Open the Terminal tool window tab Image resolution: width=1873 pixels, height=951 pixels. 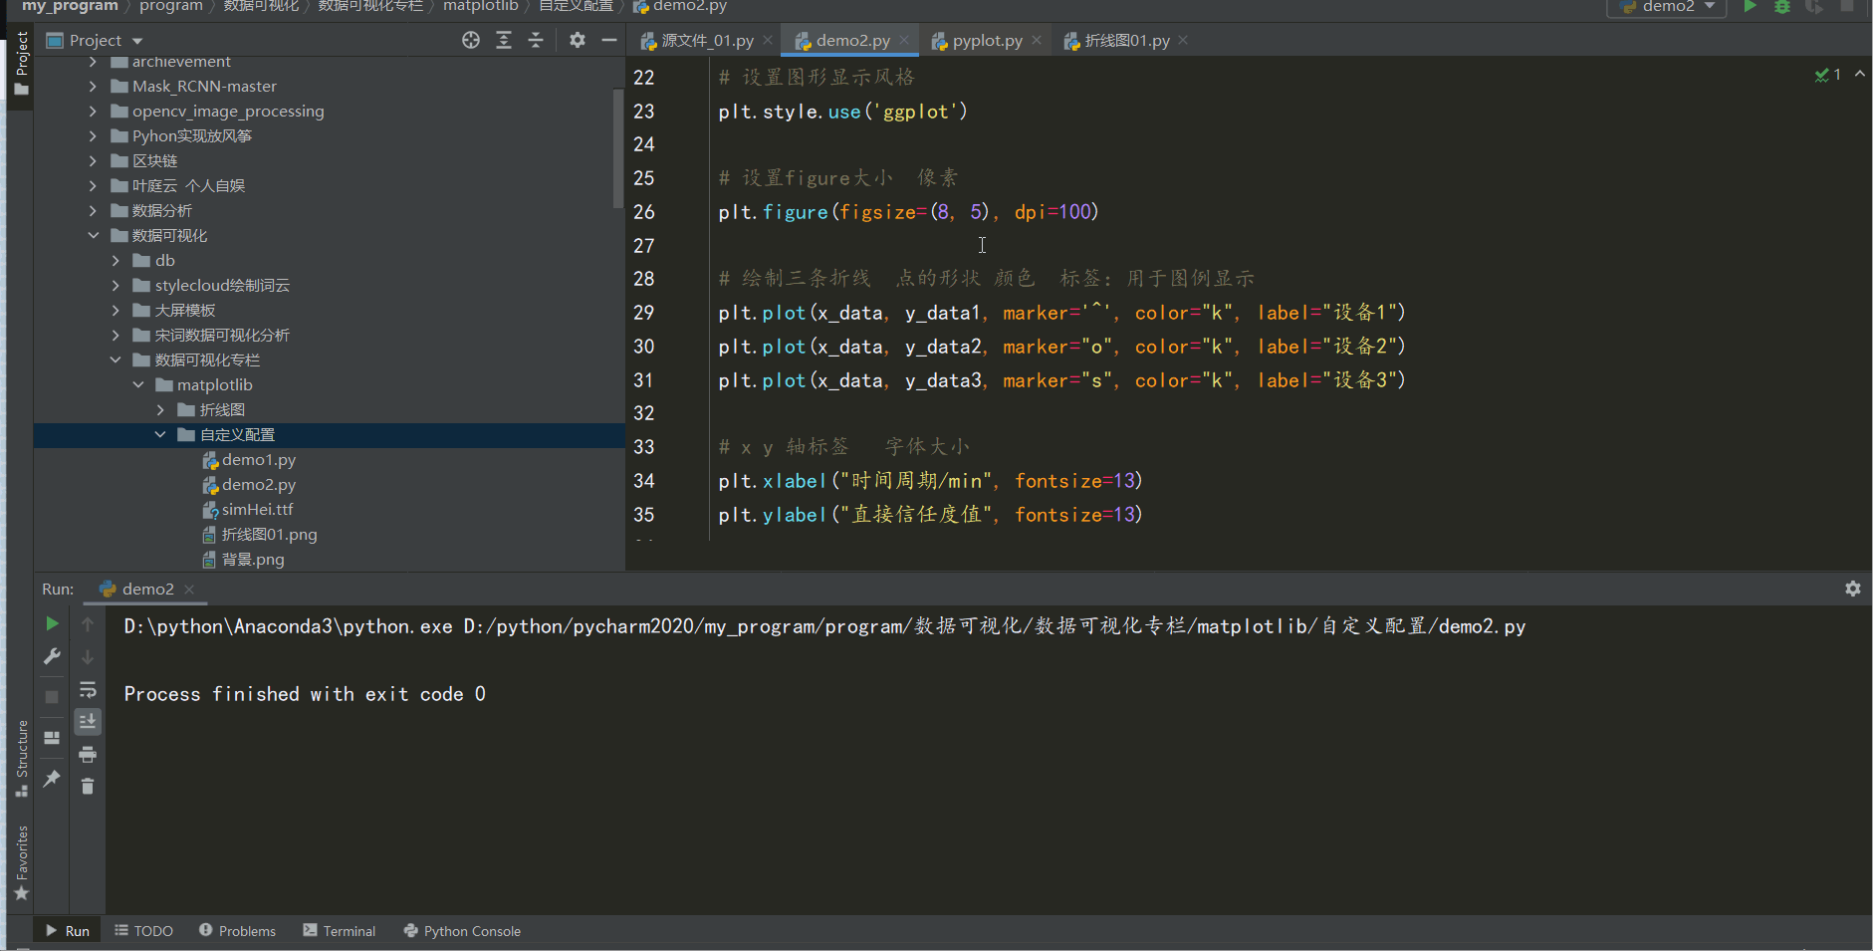coord(340,931)
